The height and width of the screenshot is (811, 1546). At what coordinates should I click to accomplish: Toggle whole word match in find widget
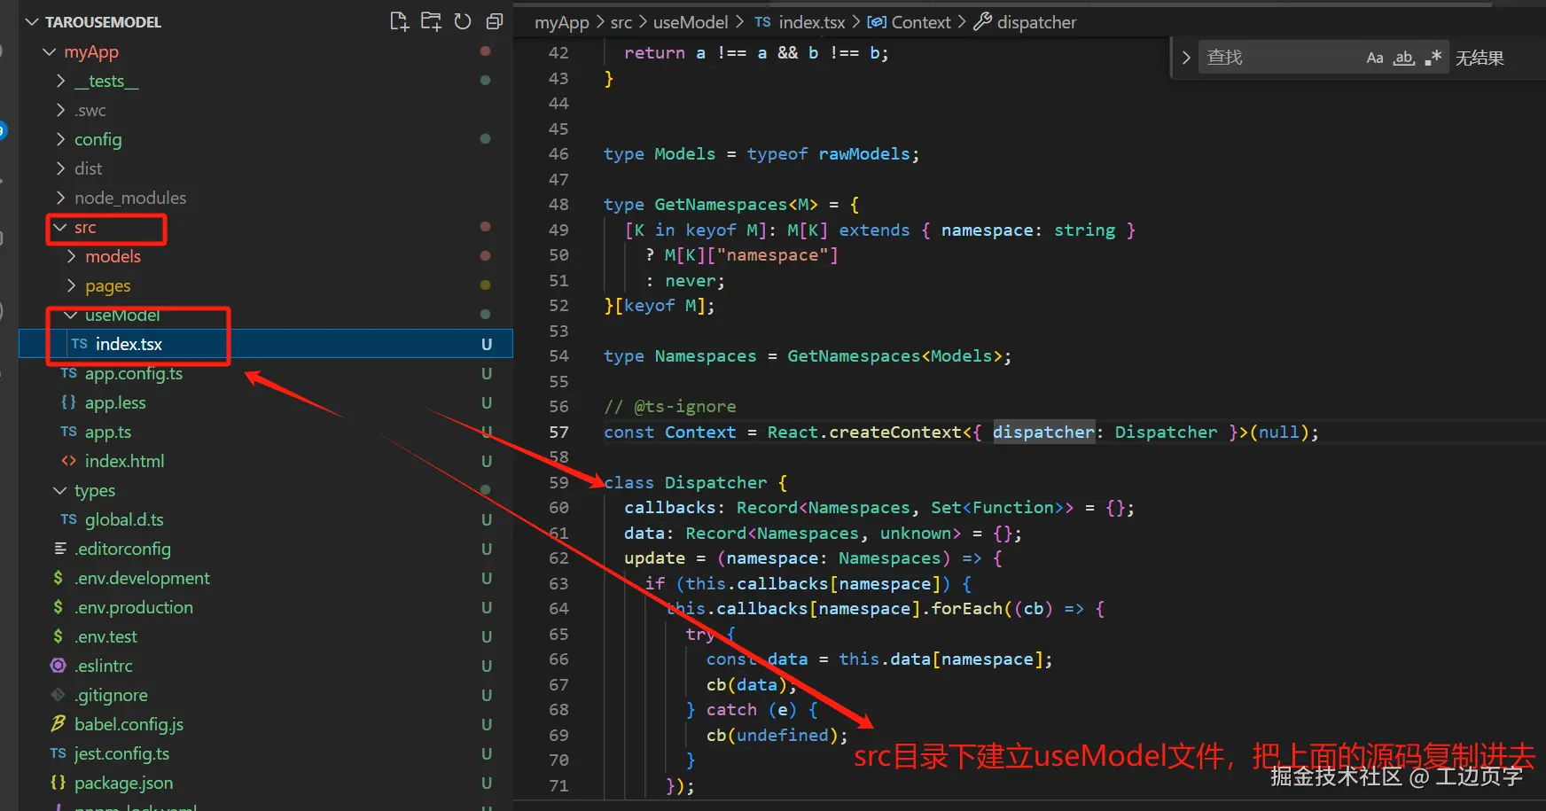tap(1404, 58)
